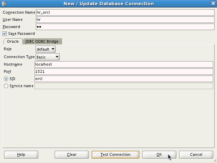
Task: Click the application icon in title bar
Action: (4, 4)
